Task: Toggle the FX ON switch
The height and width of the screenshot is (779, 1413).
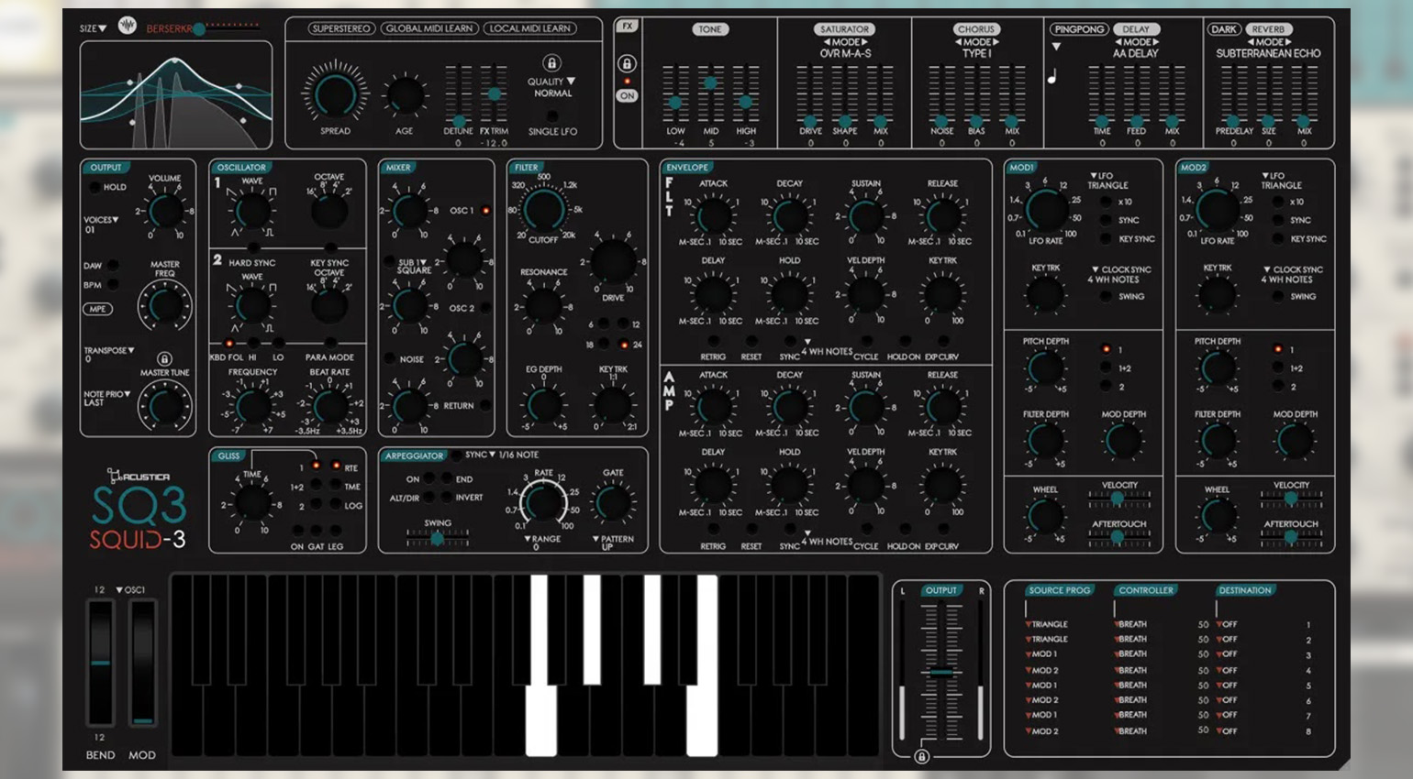Action: point(627,95)
